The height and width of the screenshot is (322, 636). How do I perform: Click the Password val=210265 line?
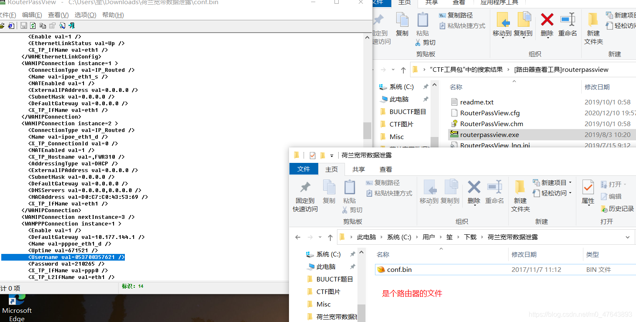click(x=66, y=264)
